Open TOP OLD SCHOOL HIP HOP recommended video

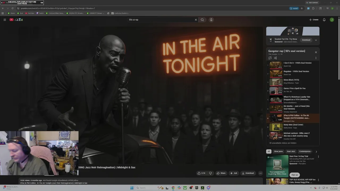(302, 181)
